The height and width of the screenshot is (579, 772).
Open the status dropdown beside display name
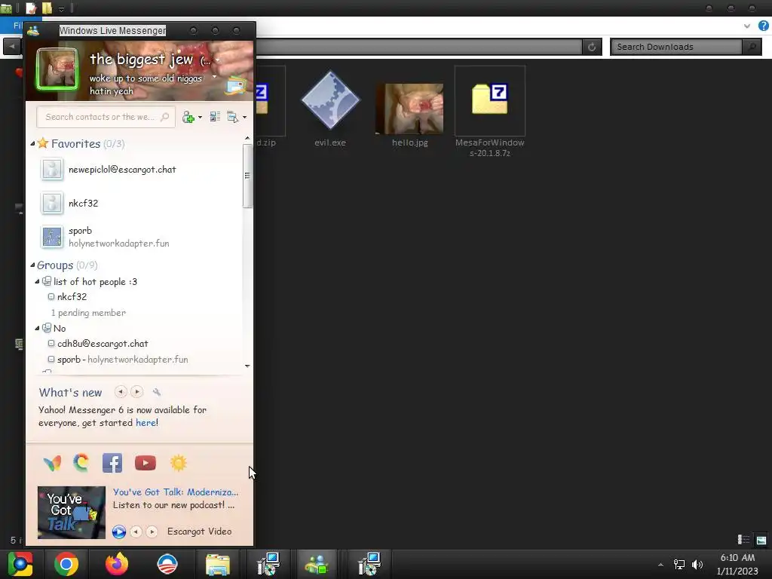(x=217, y=60)
